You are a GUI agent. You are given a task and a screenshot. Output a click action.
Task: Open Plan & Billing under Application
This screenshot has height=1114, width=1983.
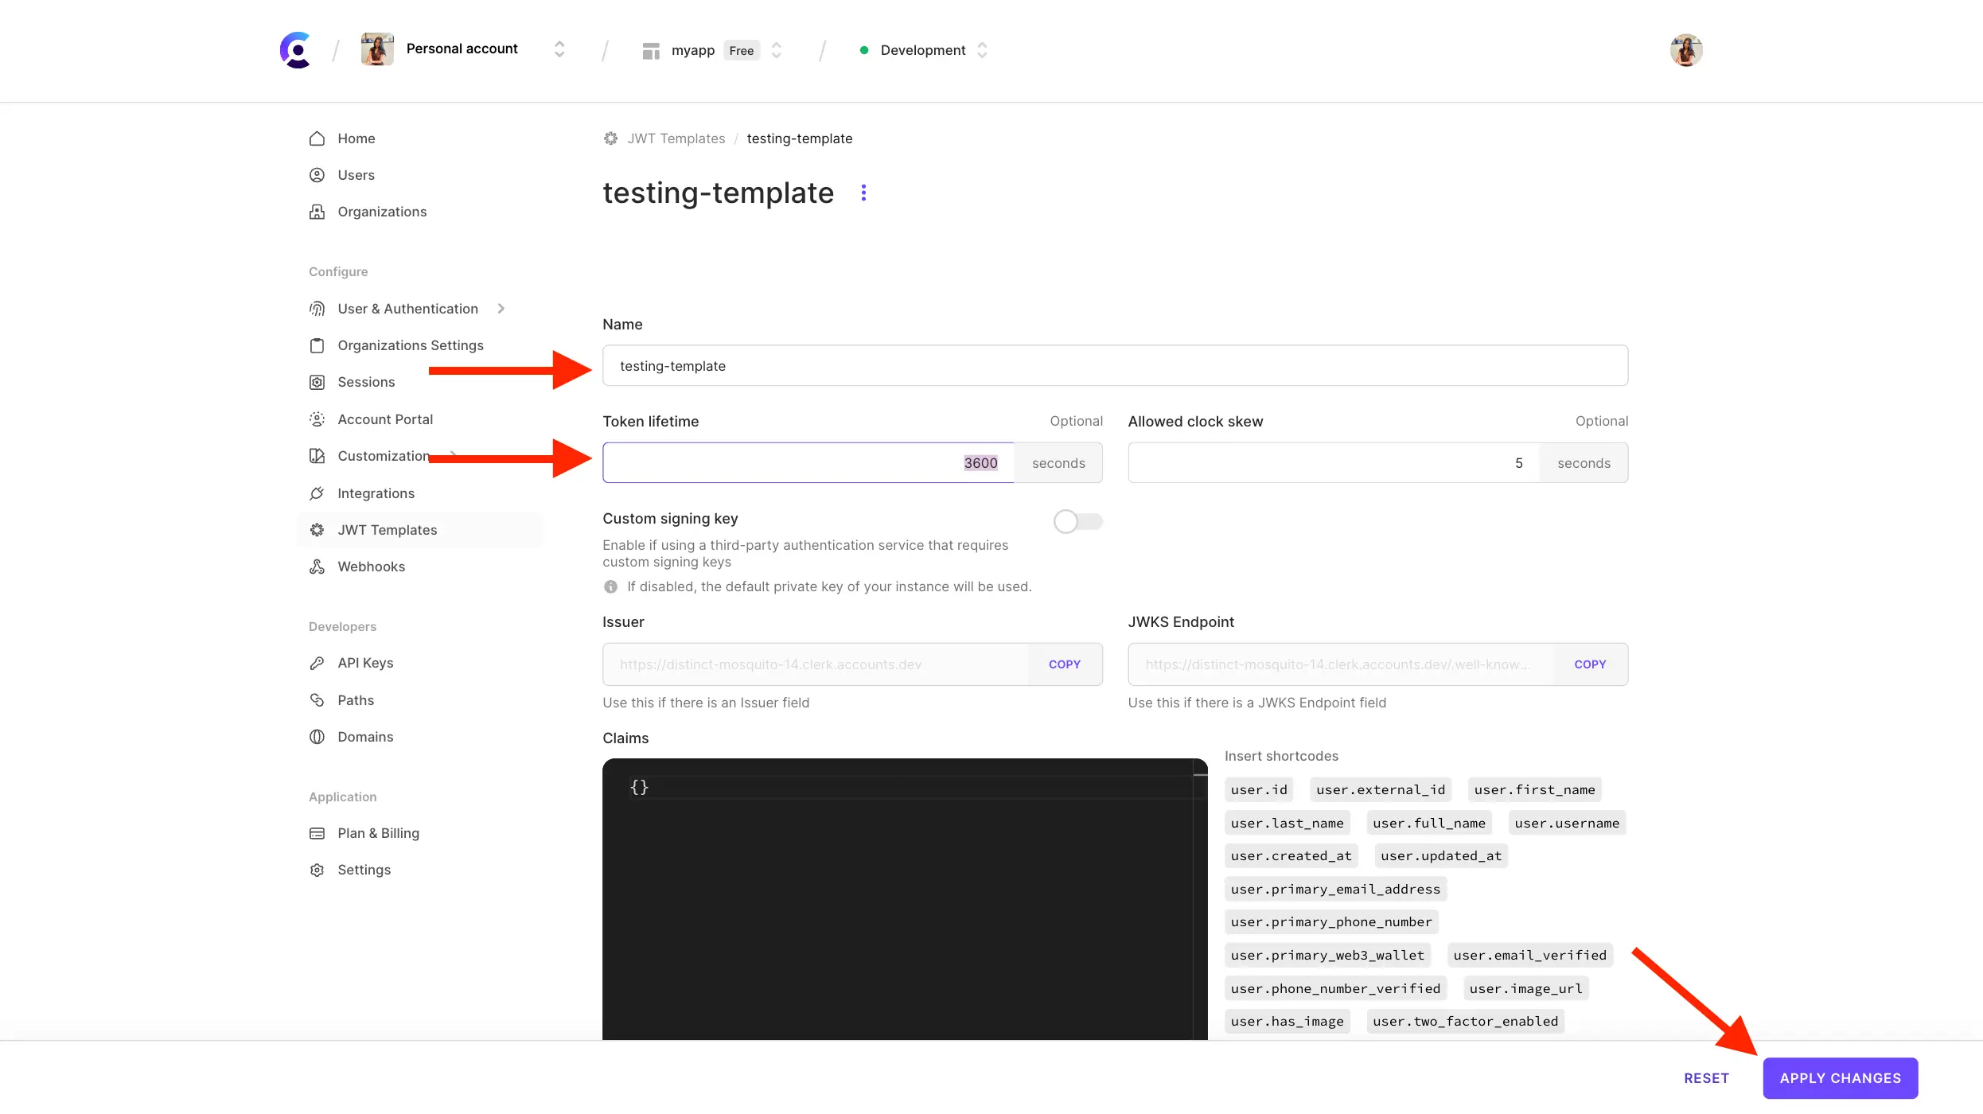[x=378, y=832]
